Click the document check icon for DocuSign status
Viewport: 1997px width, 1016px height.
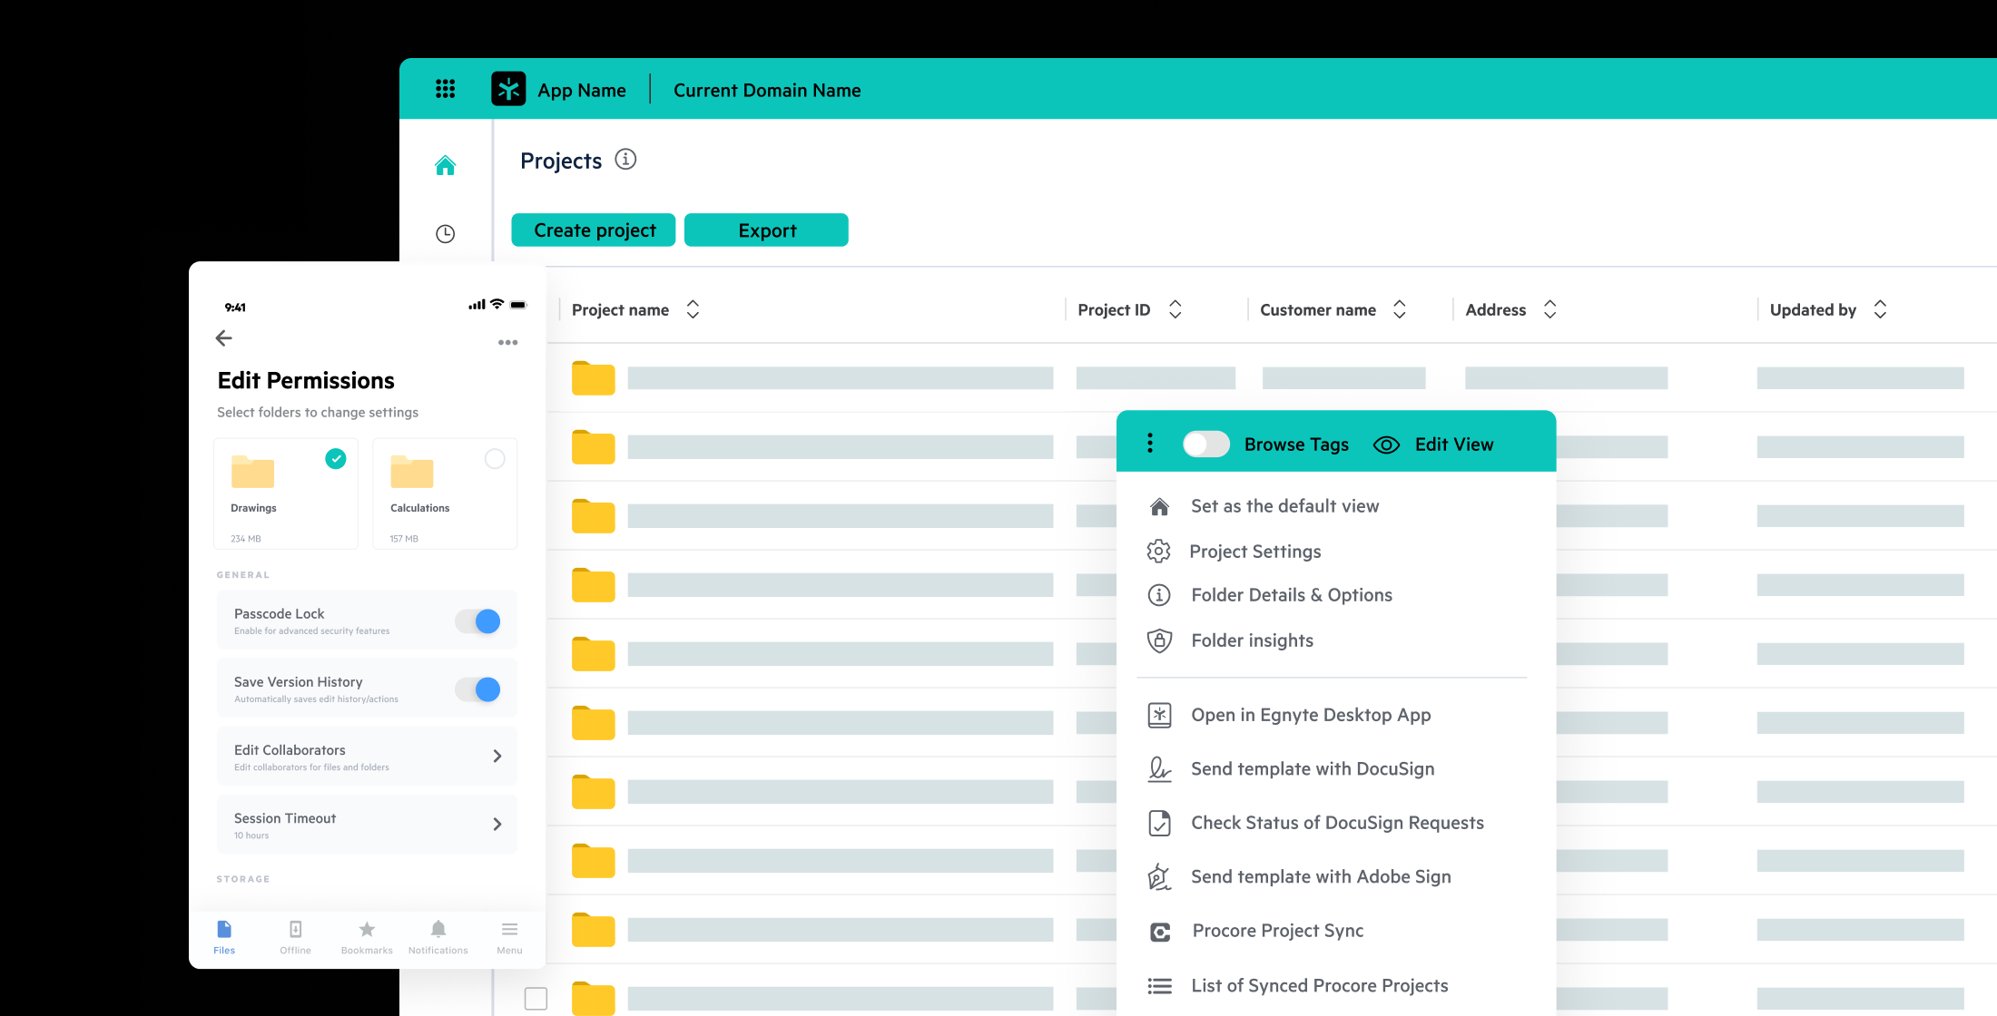click(1159, 823)
